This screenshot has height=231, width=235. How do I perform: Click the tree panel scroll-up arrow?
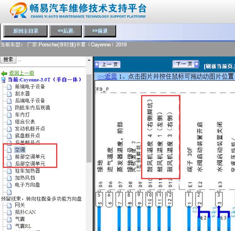coord(89,60)
